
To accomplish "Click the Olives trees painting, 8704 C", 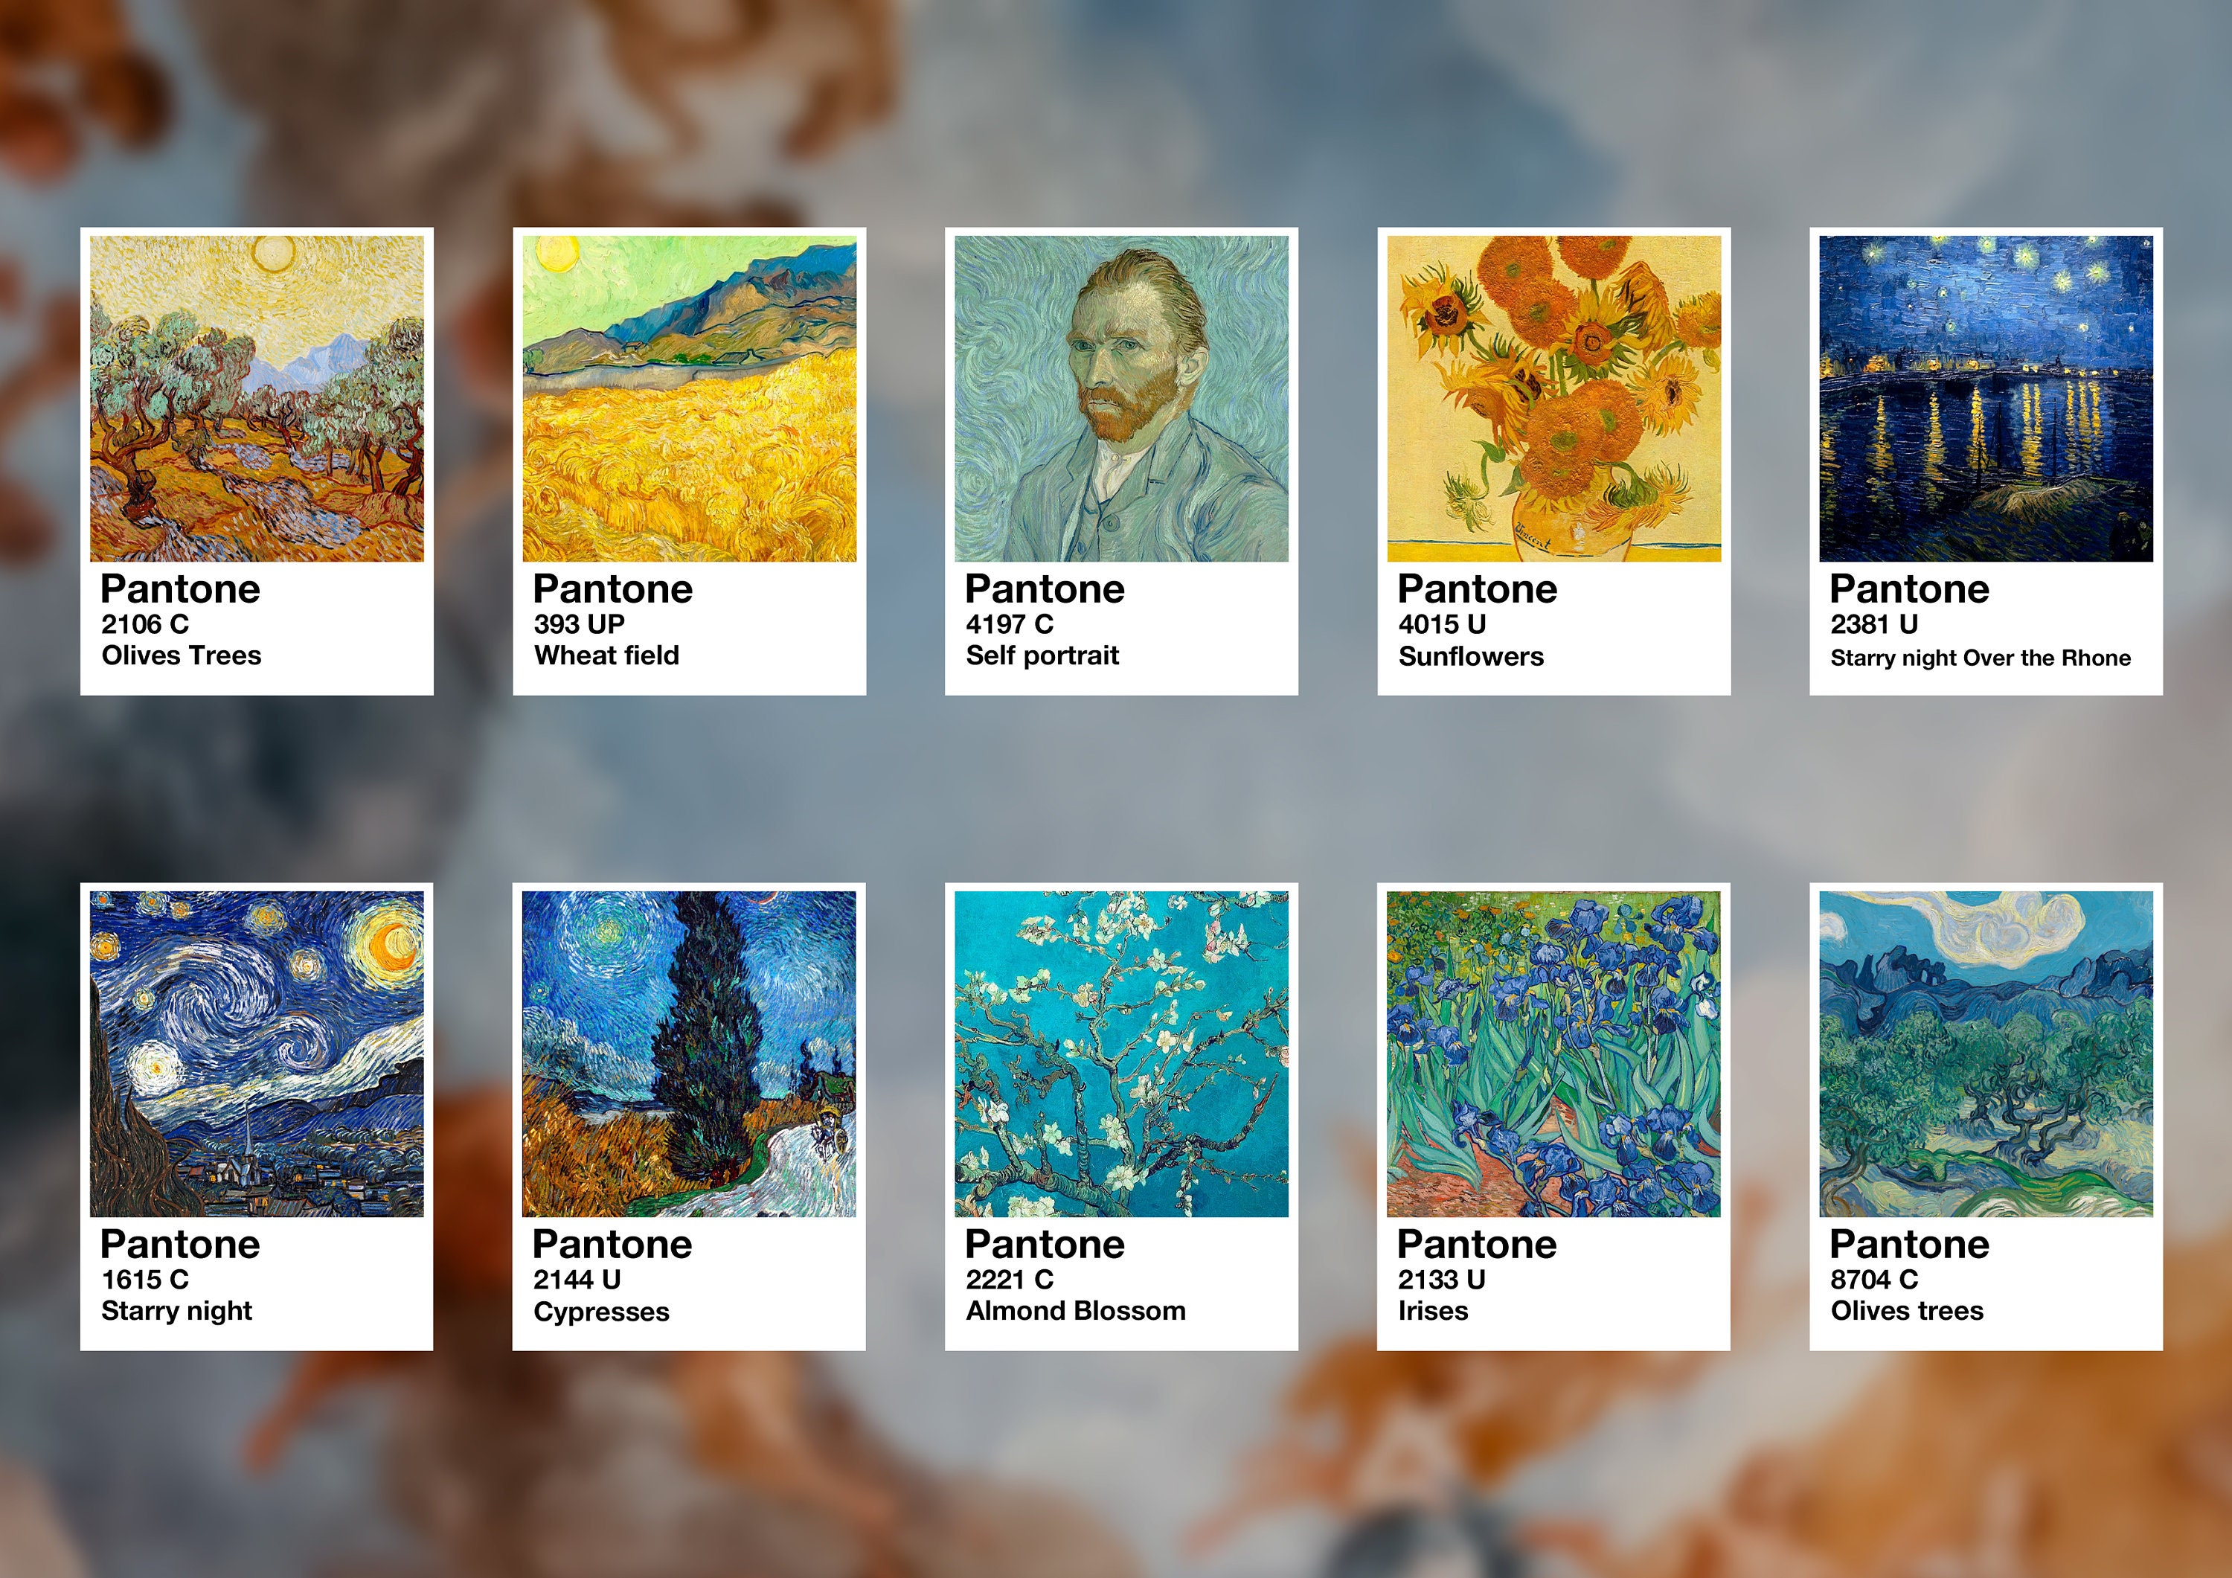I will pos(1986,1054).
